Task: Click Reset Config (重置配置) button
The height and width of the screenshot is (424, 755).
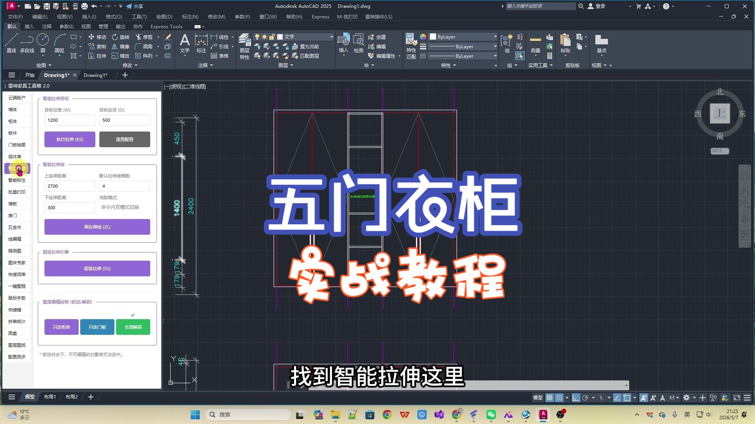Action: coord(125,139)
